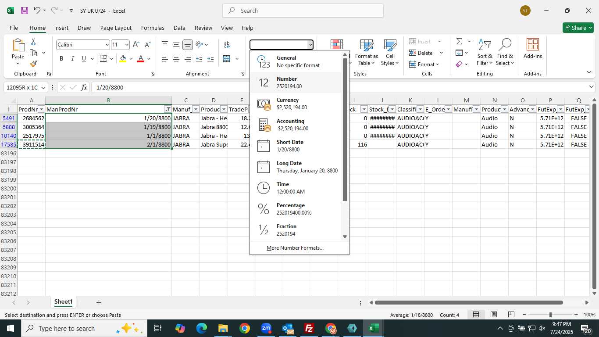The width and height of the screenshot is (599, 337).
Task: Open More Number Formats link
Action: pyautogui.click(x=295, y=248)
